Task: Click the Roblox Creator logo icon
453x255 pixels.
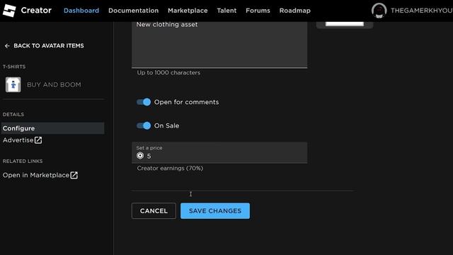Action: [9, 11]
